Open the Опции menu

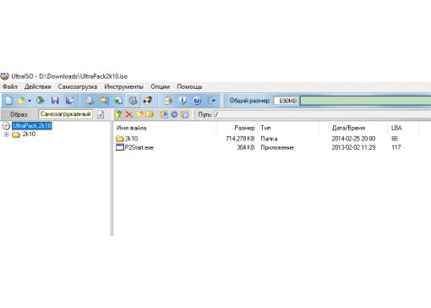(160, 86)
